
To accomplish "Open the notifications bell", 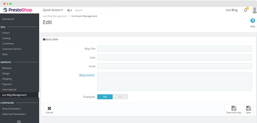I will [246, 10].
